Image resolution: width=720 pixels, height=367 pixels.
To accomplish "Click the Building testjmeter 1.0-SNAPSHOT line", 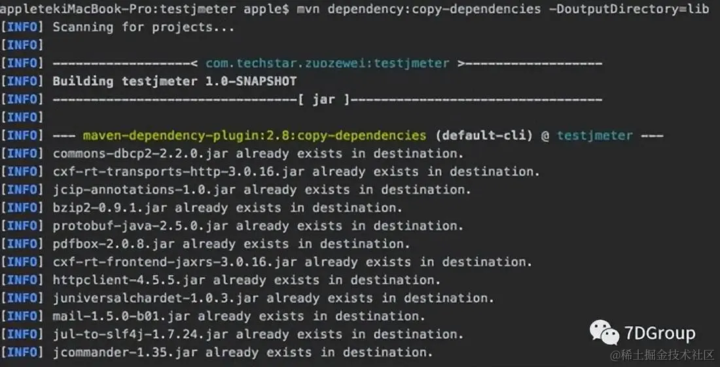I will pos(175,81).
